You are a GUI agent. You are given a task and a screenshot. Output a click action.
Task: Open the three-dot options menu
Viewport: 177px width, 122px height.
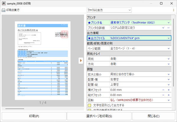click(173, 10)
